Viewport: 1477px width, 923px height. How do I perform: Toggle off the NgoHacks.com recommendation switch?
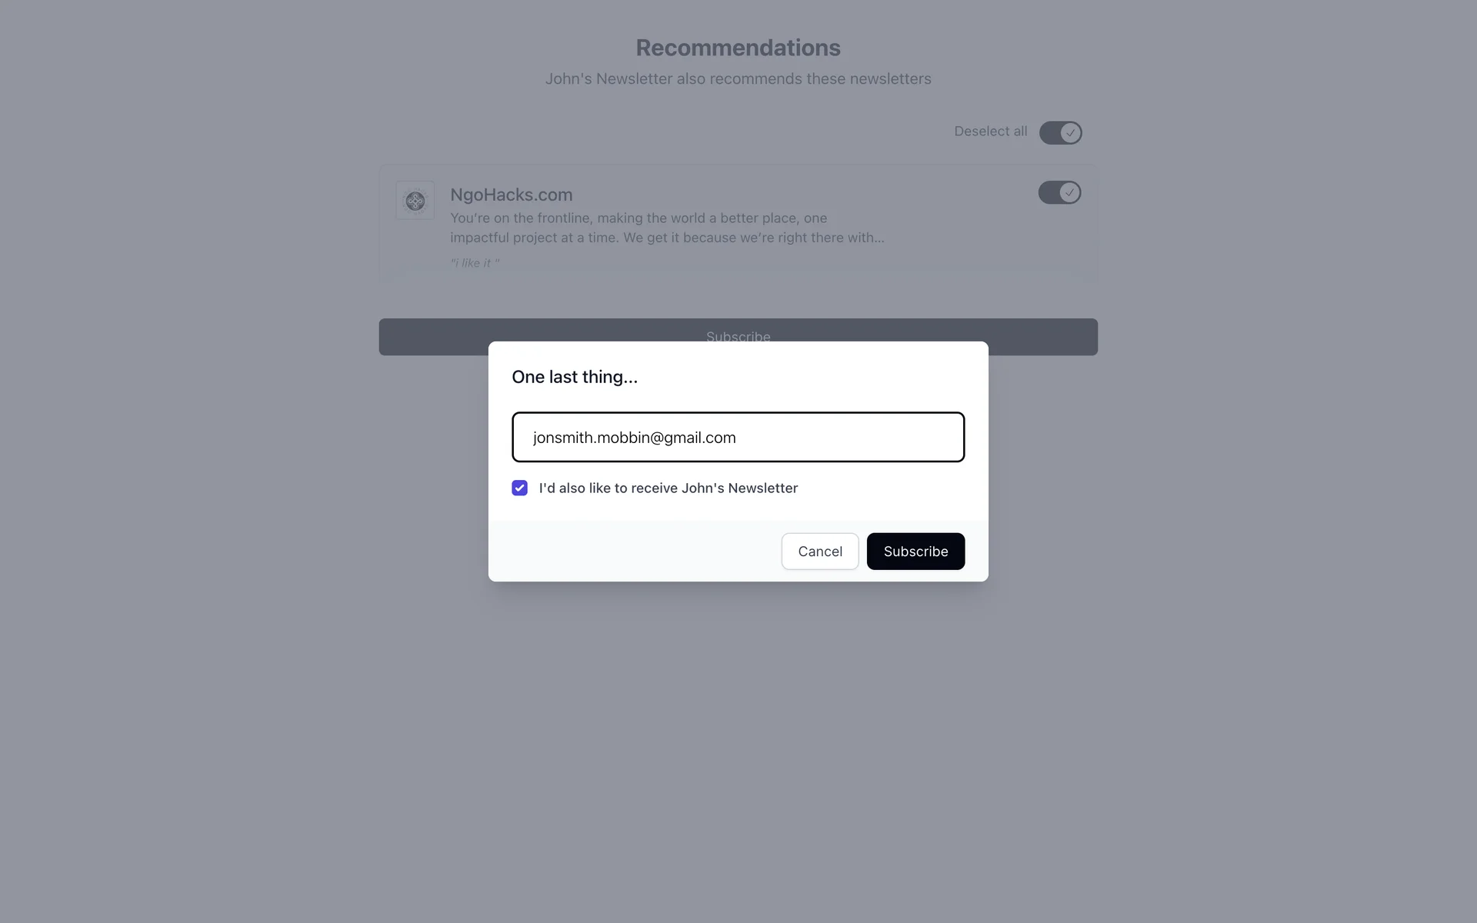[1059, 192]
